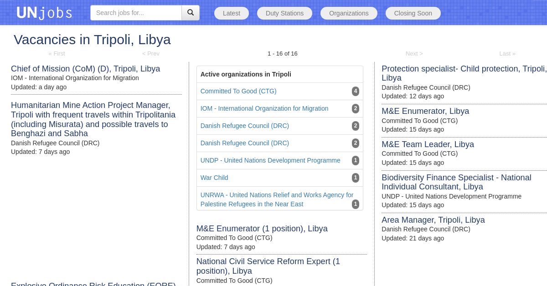Screen dimensions: 547x286
Task: Select UNRWA organization link
Action: pos(277,199)
